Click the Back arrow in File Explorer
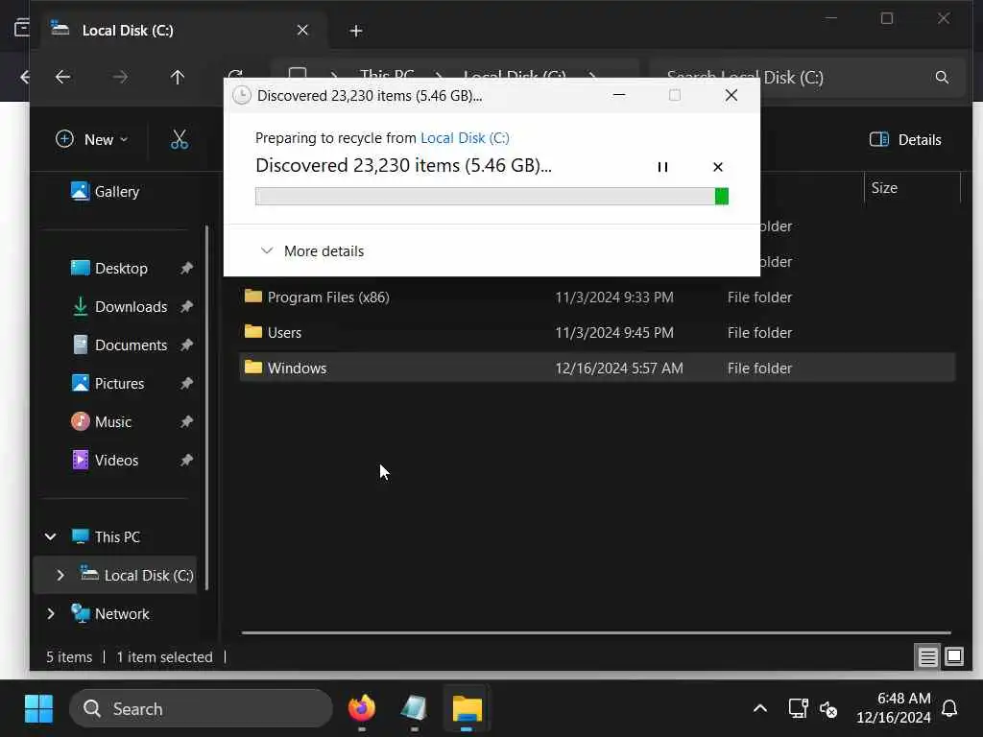This screenshot has width=983, height=737. [62, 77]
